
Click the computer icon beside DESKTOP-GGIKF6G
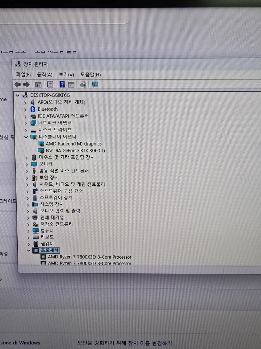tap(25, 95)
